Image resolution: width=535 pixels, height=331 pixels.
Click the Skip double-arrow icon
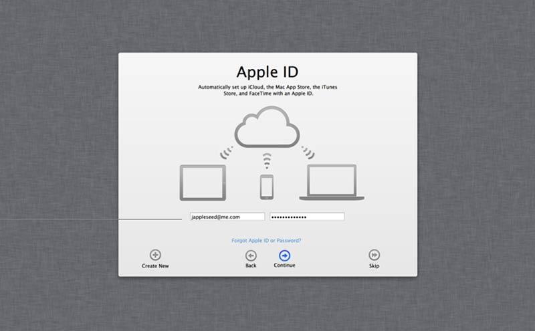point(374,255)
